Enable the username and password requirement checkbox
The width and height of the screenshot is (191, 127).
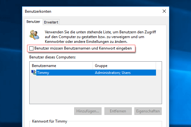(x=31, y=48)
